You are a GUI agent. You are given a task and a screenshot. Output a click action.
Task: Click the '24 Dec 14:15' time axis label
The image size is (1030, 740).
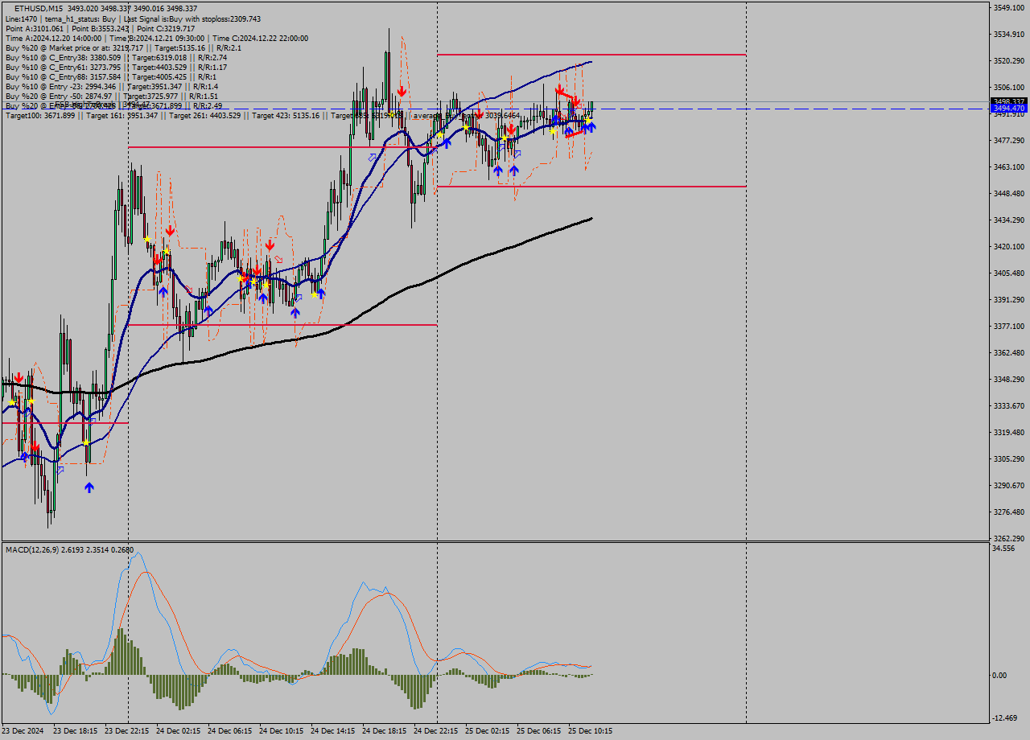tap(333, 732)
